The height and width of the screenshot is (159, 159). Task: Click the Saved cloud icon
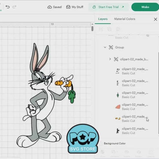point(50,7)
